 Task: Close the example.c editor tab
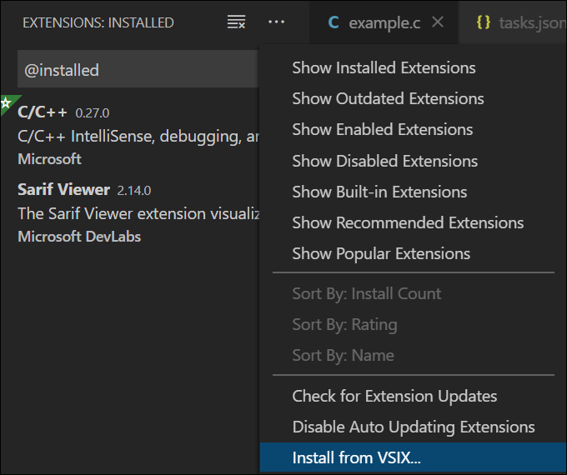tap(439, 22)
